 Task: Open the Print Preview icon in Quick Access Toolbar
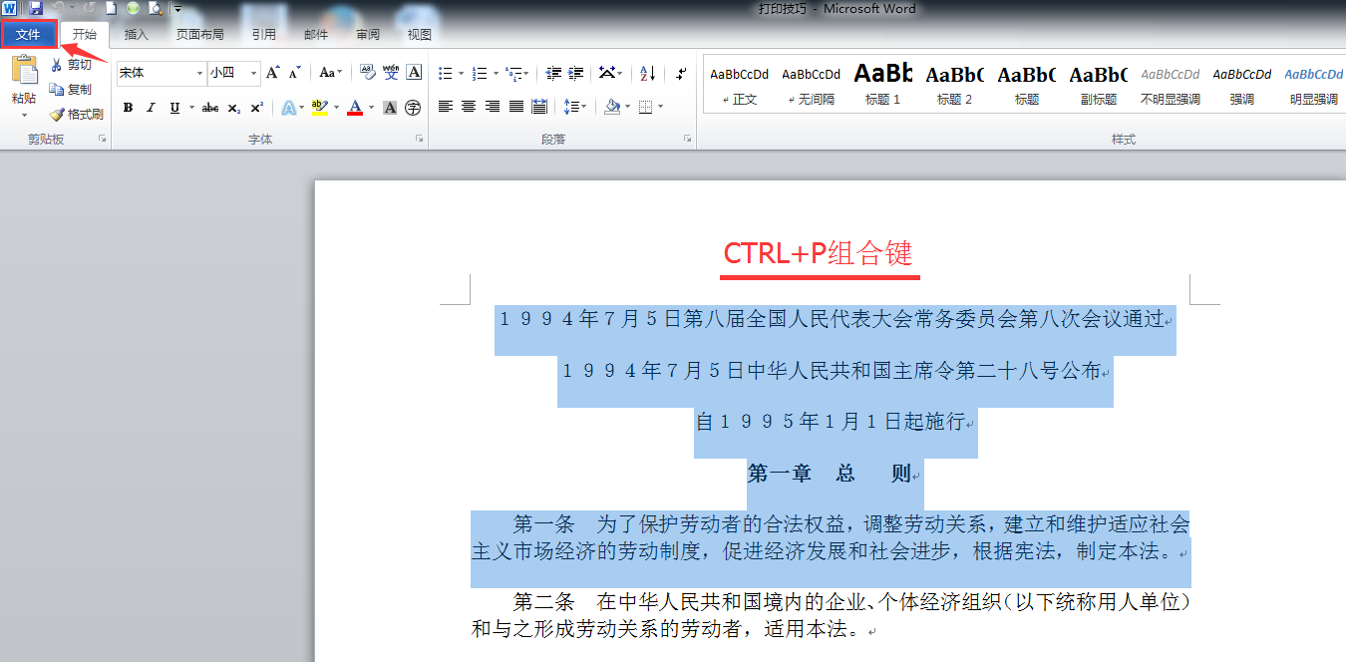(155, 8)
